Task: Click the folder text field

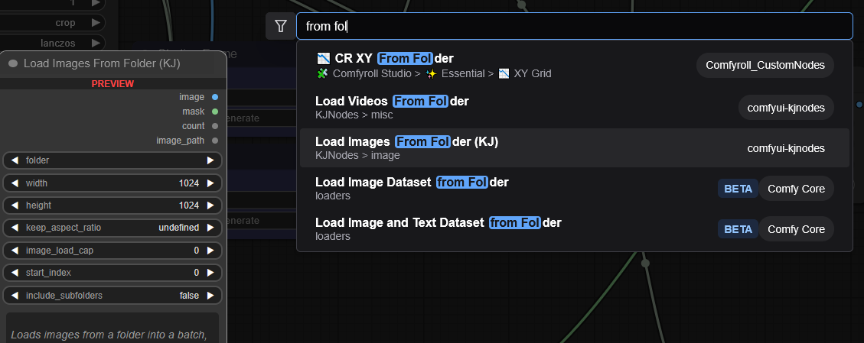Action: click(112, 161)
